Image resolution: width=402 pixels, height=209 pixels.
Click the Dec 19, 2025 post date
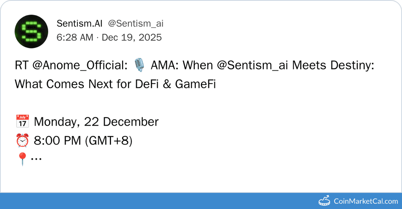click(x=132, y=37)
